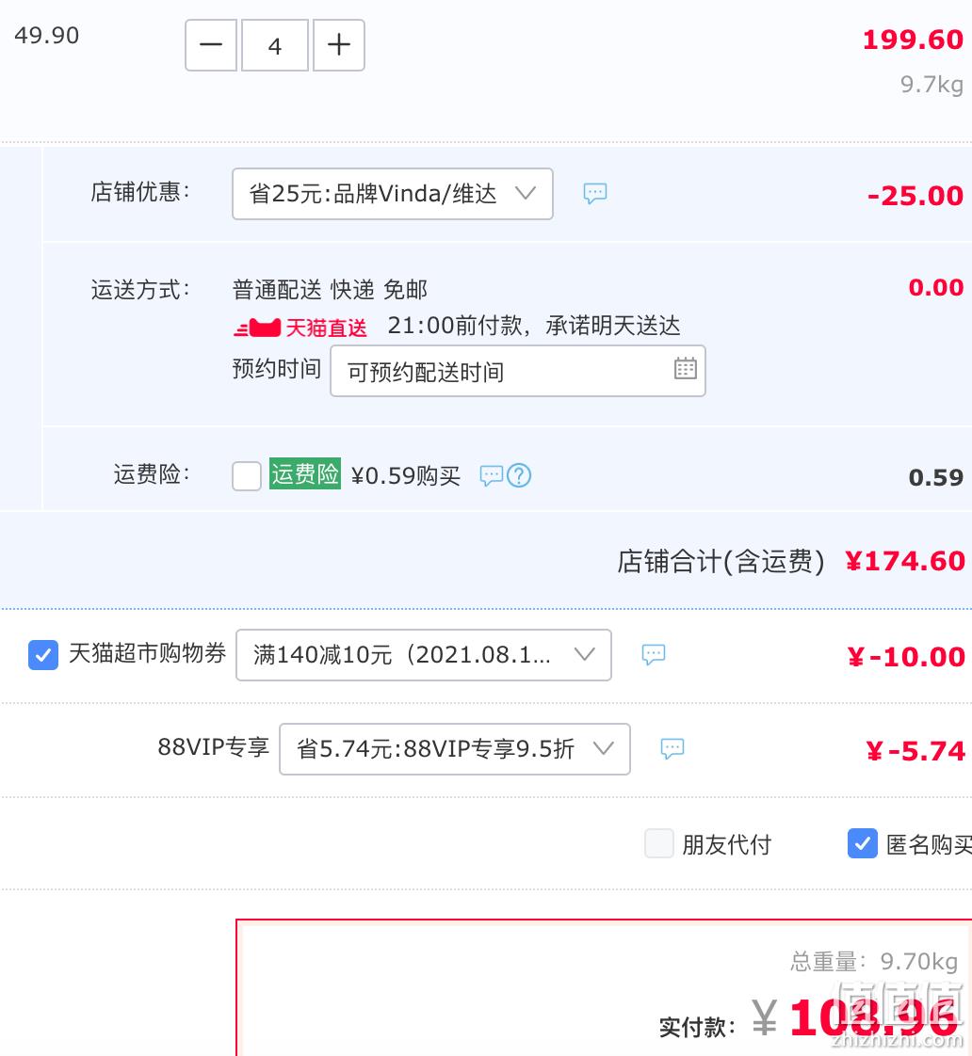Click the question mark help icon for 运费险
Viewport: 972px width, 1056px height.
(519, 476)
